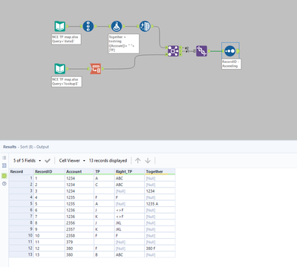Screen dimensions: 297x267
Task: Open the help icon in Results sidebar
Action: coord(4,184)
